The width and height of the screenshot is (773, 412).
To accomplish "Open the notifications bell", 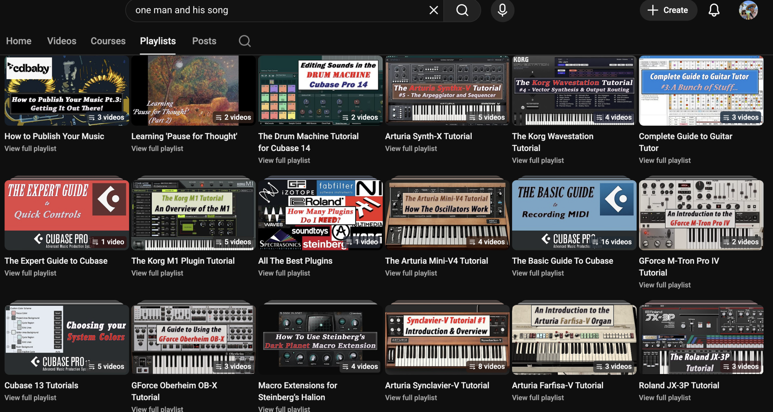I will pos(714,10).
